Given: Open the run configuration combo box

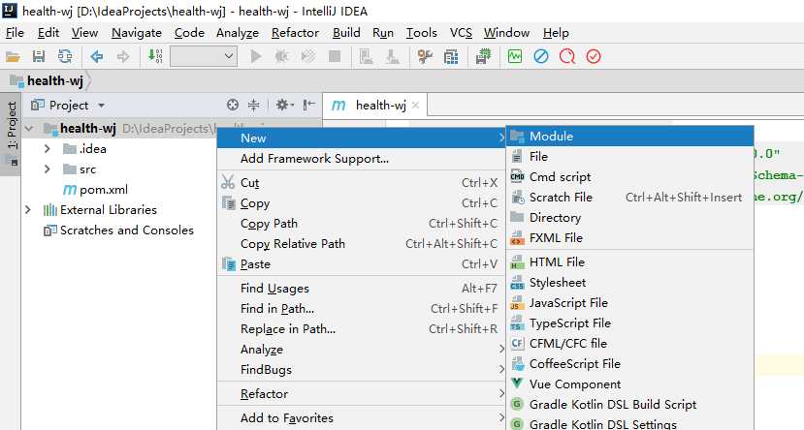Looking at the screenshot, I should [204, 56].
